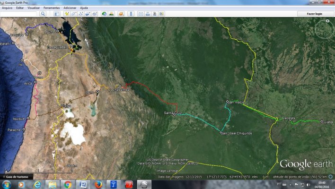Image resolution: width=335 pixels, height=189 pixels.
Task: Open the Ferramentas menu
Action: tap(51, 8)
